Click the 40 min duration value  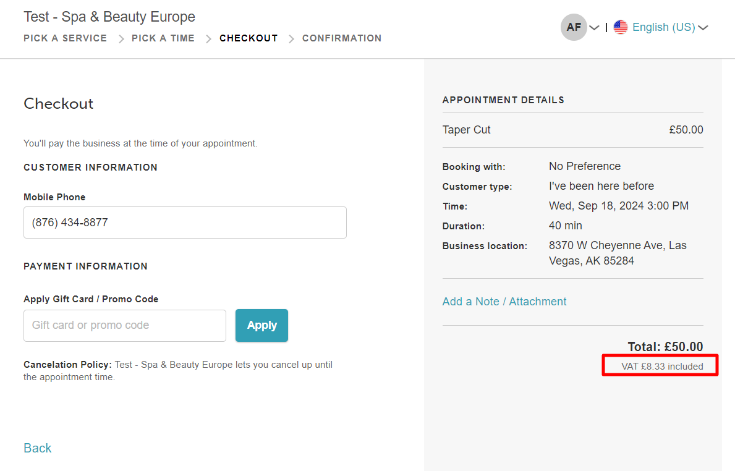[565, 226]
